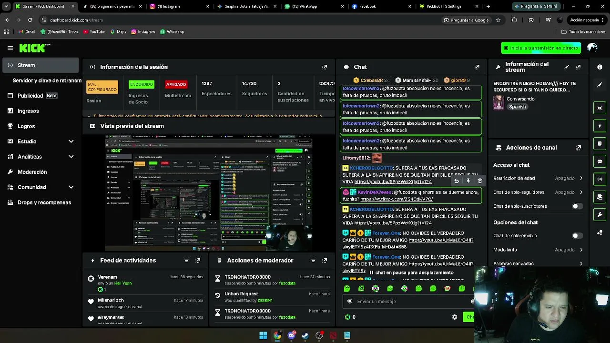Select Stream in the sidebar
Viewport: 610px width, 343px height.
tap(41, 65)
